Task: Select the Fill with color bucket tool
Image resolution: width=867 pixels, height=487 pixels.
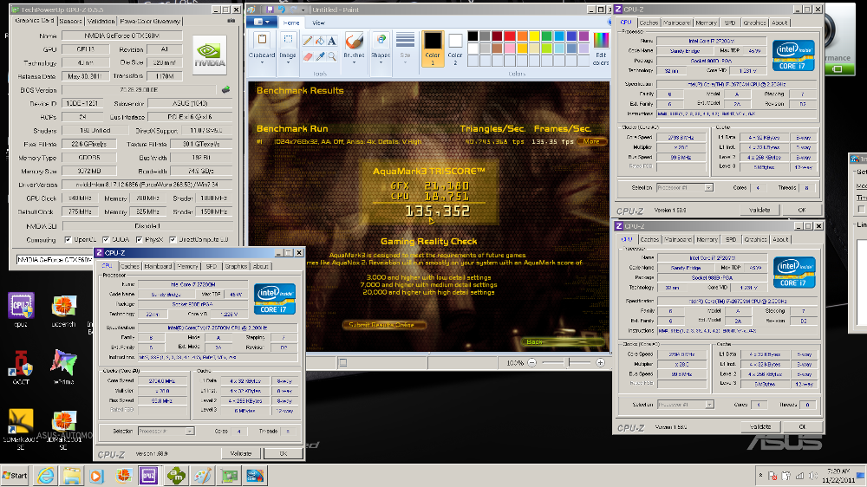Action: coord(320,41)
